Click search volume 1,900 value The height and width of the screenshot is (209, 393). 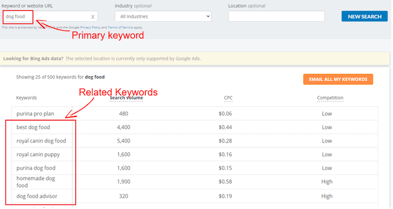click(x=123, y=181)
